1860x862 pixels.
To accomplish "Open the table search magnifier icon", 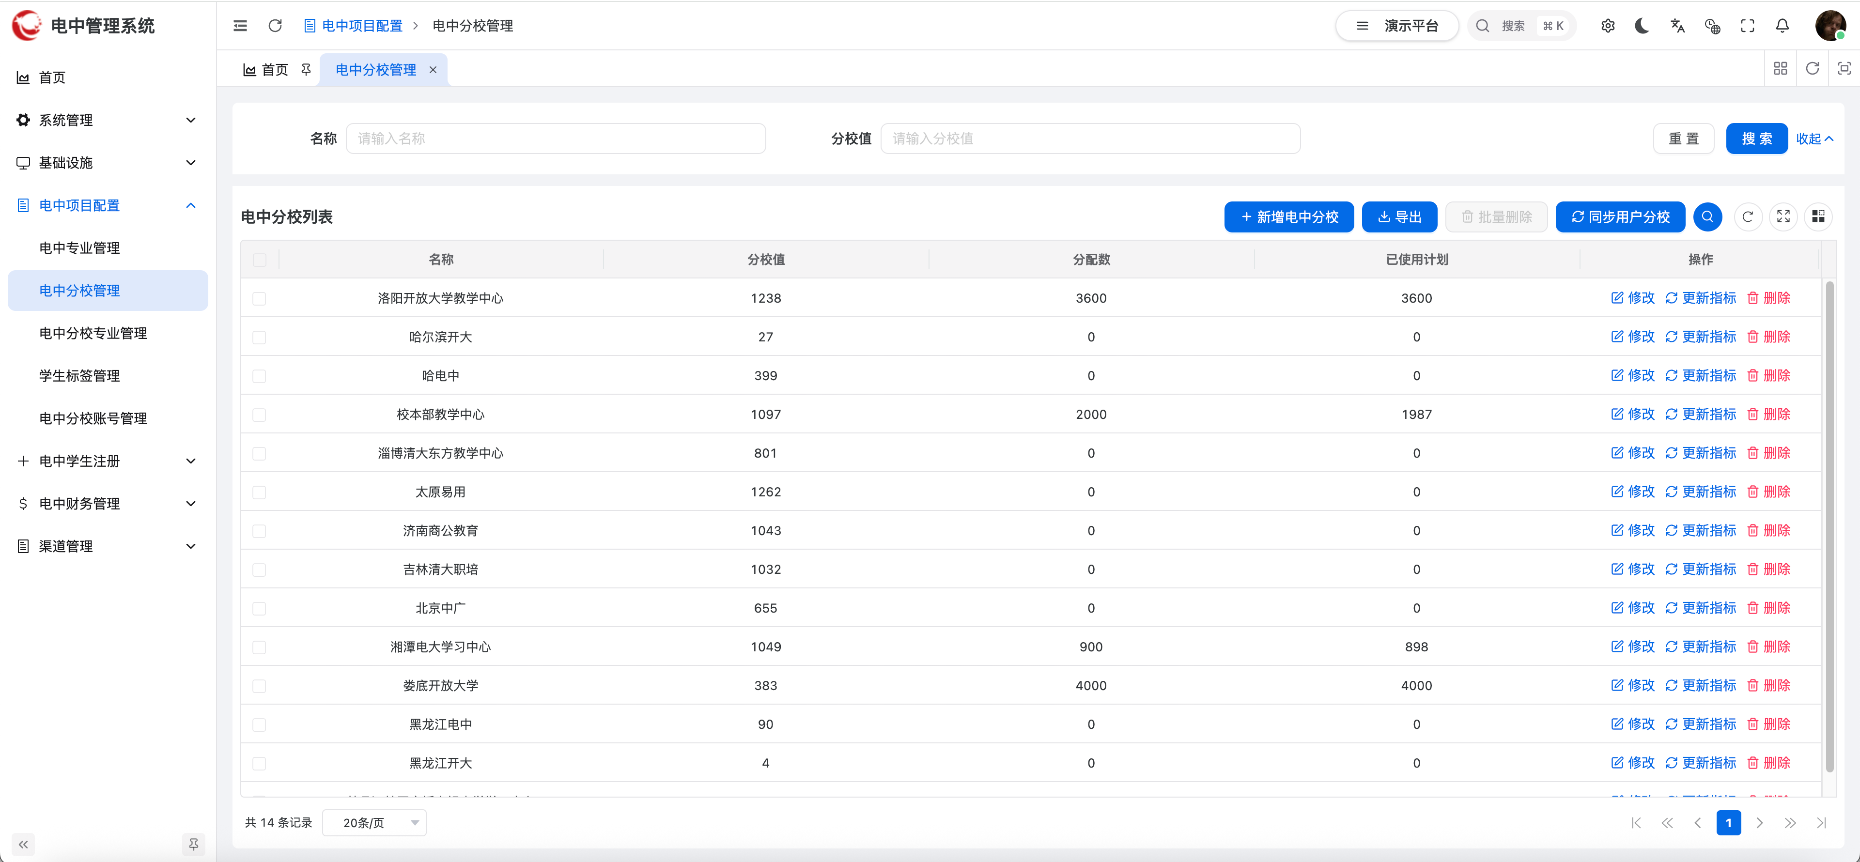I will [x=1707, y=216].
